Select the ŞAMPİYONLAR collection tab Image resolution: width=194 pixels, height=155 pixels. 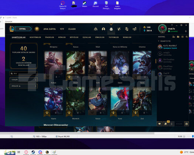point(19,37)
